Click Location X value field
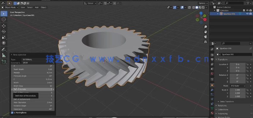 [238, 64]
